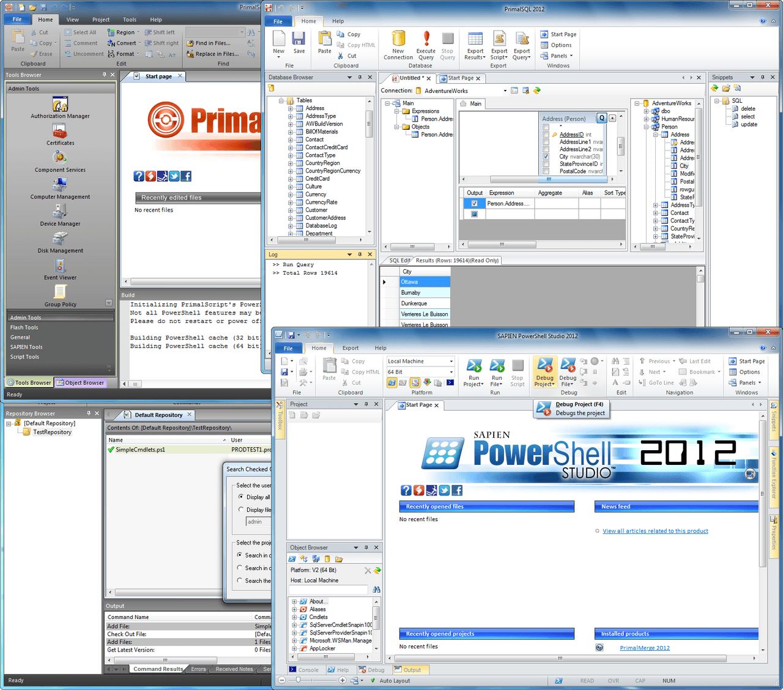
Task: Collapse the Default Repository tree node
Action: 9,423
